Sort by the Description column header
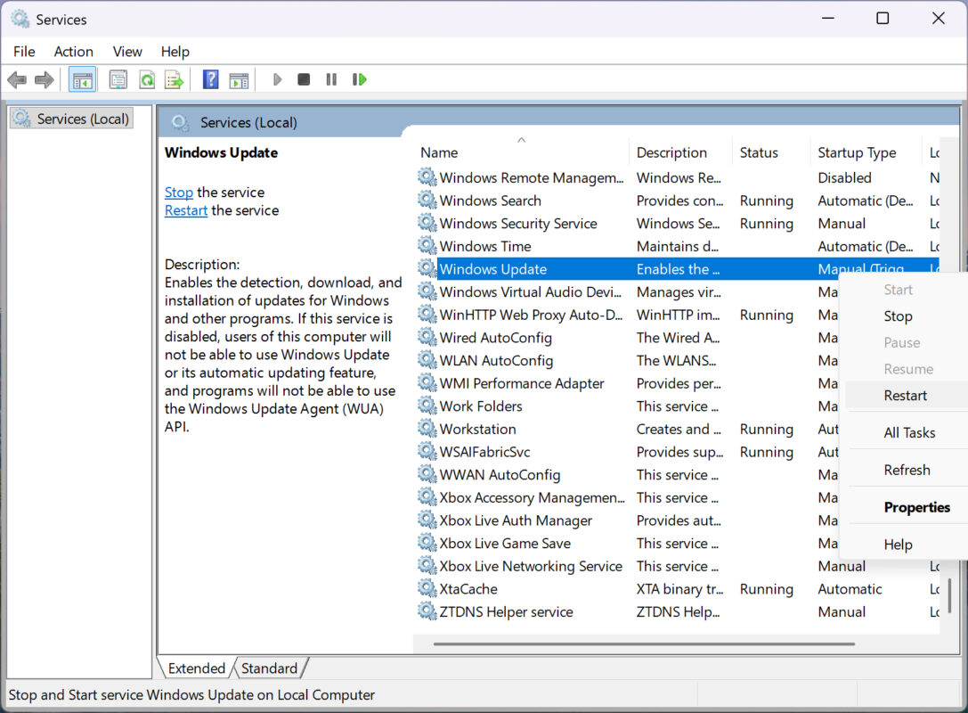 (x=680, y=152)
